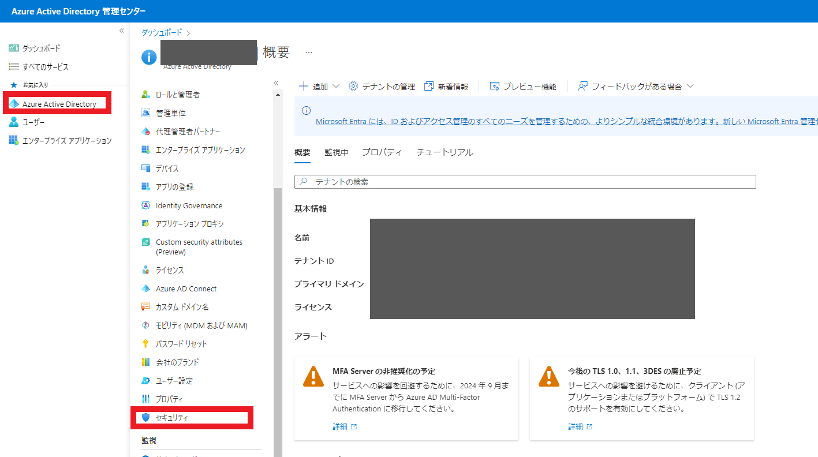This screenshot has height=457, width=818.
Task: Click the Azure Active Directory favorite icon
Action: pyautogui.click(x=14, y=104)
